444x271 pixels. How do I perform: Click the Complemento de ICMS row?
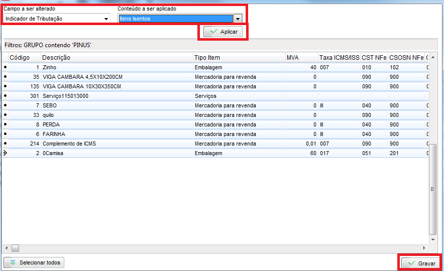click(69, 144)
